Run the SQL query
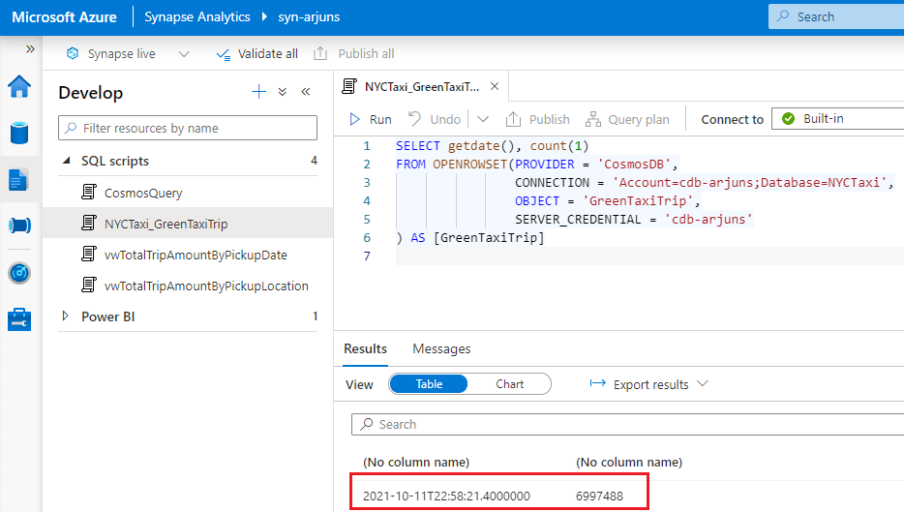 (370, 119)
